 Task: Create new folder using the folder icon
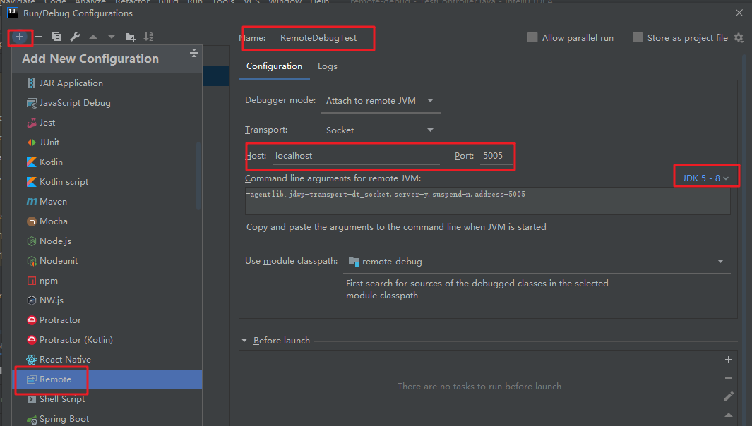(x=130, y=37)
